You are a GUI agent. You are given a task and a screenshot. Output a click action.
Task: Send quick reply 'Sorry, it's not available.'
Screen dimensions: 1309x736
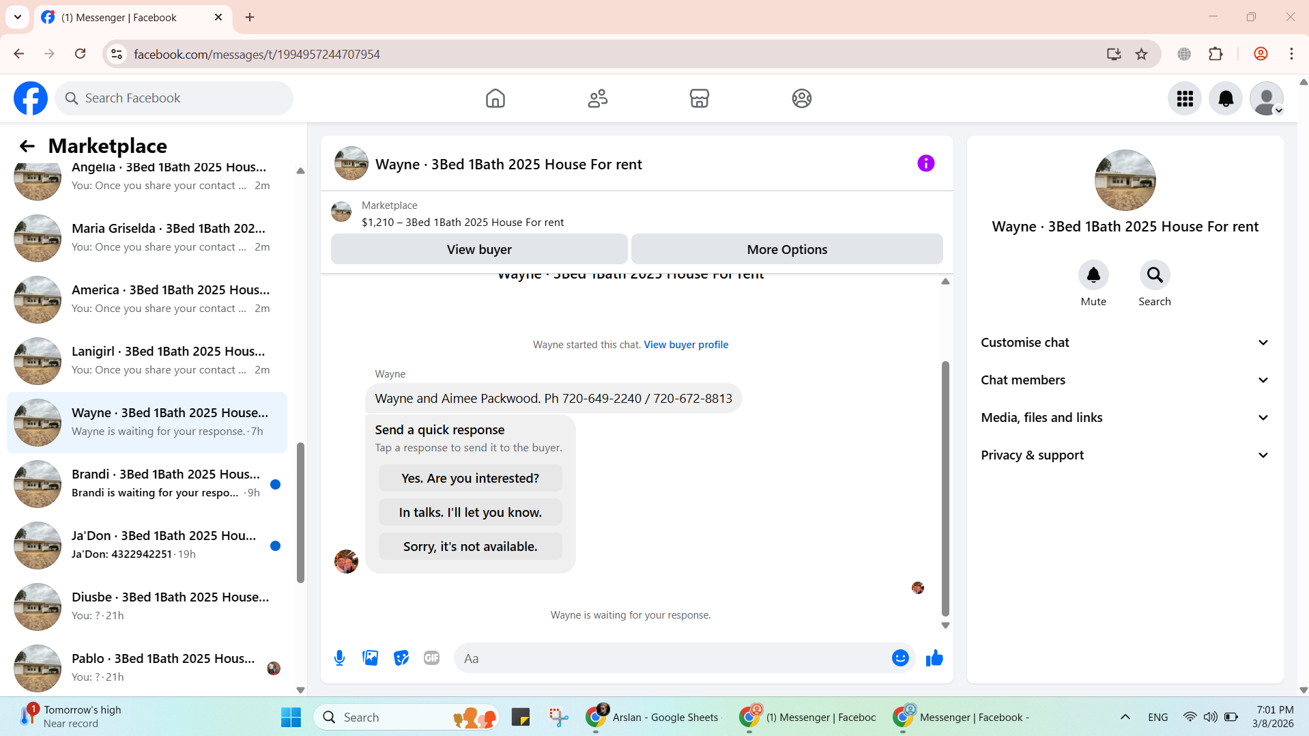(470, 547)
